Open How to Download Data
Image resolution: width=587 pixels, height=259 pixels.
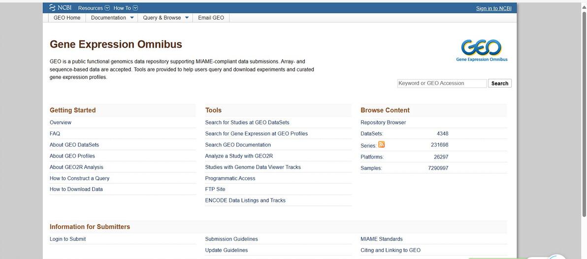[76, 190]
